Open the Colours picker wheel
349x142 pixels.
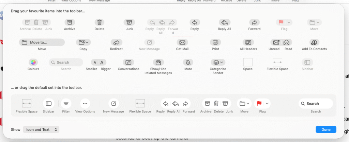pos(33,63)
